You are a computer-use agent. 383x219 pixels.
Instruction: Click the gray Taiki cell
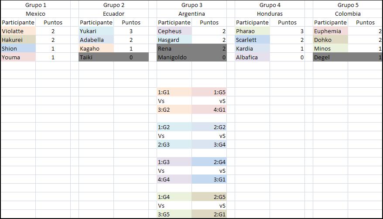(x=96, y=57)
